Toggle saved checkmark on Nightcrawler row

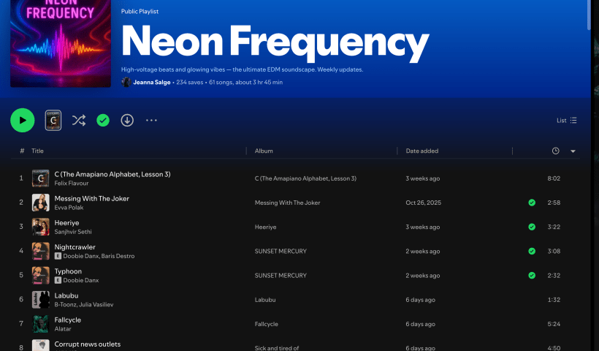532,252
